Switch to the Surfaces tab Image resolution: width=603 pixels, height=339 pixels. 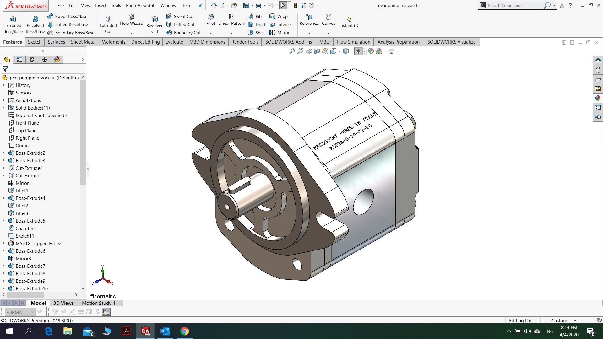tap(56, 41)
